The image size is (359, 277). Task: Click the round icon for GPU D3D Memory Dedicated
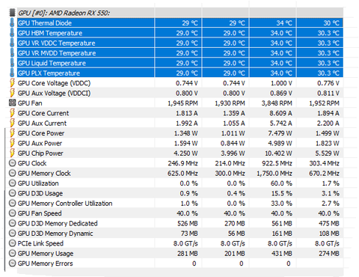click(12, 223)
